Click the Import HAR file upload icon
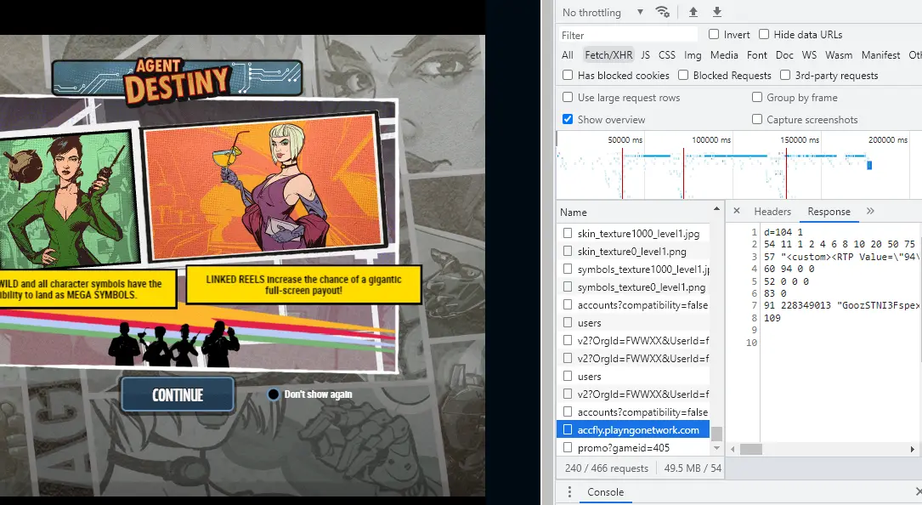The width and height of the screenshot is (922, 505). point(693,12)
